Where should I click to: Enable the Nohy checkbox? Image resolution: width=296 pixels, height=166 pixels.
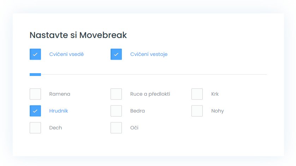pos(197,111)
